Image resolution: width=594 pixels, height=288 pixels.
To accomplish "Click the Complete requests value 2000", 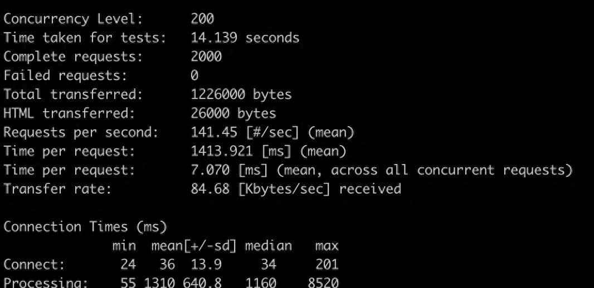I will tap(206, 57).
